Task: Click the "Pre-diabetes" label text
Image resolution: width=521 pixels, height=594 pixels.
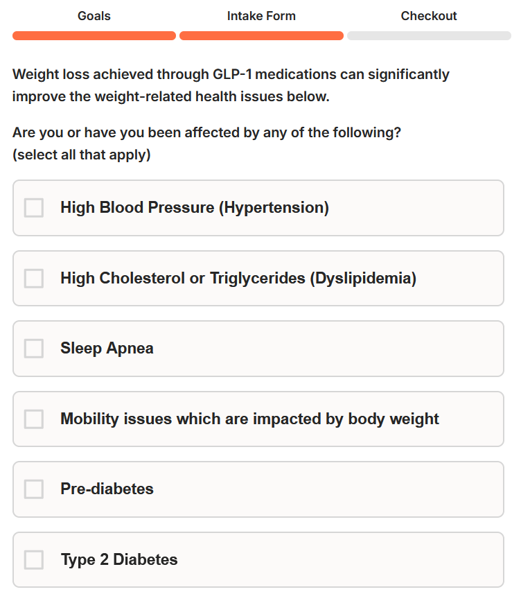Action: (107, 489)
